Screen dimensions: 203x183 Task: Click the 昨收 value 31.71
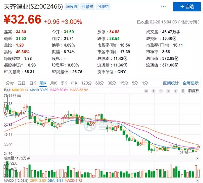(69, 38)
